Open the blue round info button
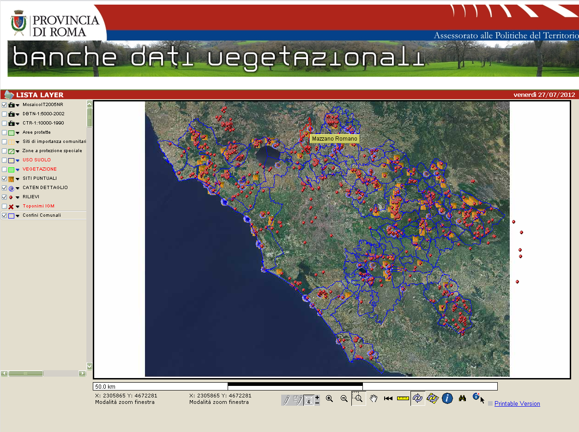 [x=447, y=398]
